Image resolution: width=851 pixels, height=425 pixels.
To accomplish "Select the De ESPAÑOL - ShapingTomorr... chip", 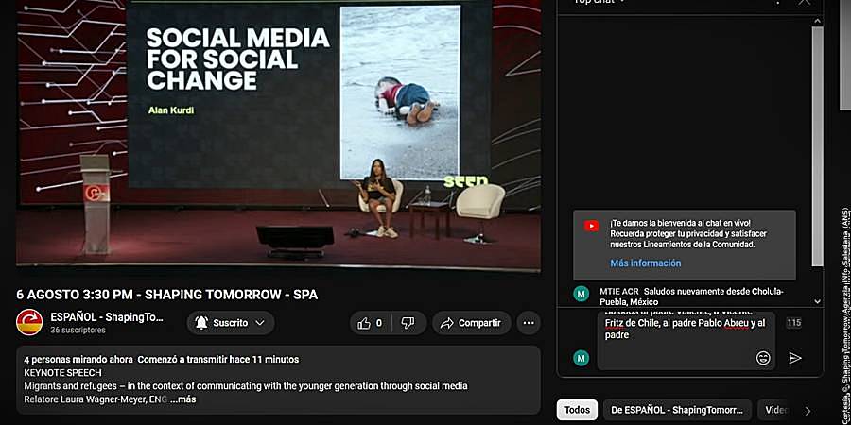I will 677,410.
